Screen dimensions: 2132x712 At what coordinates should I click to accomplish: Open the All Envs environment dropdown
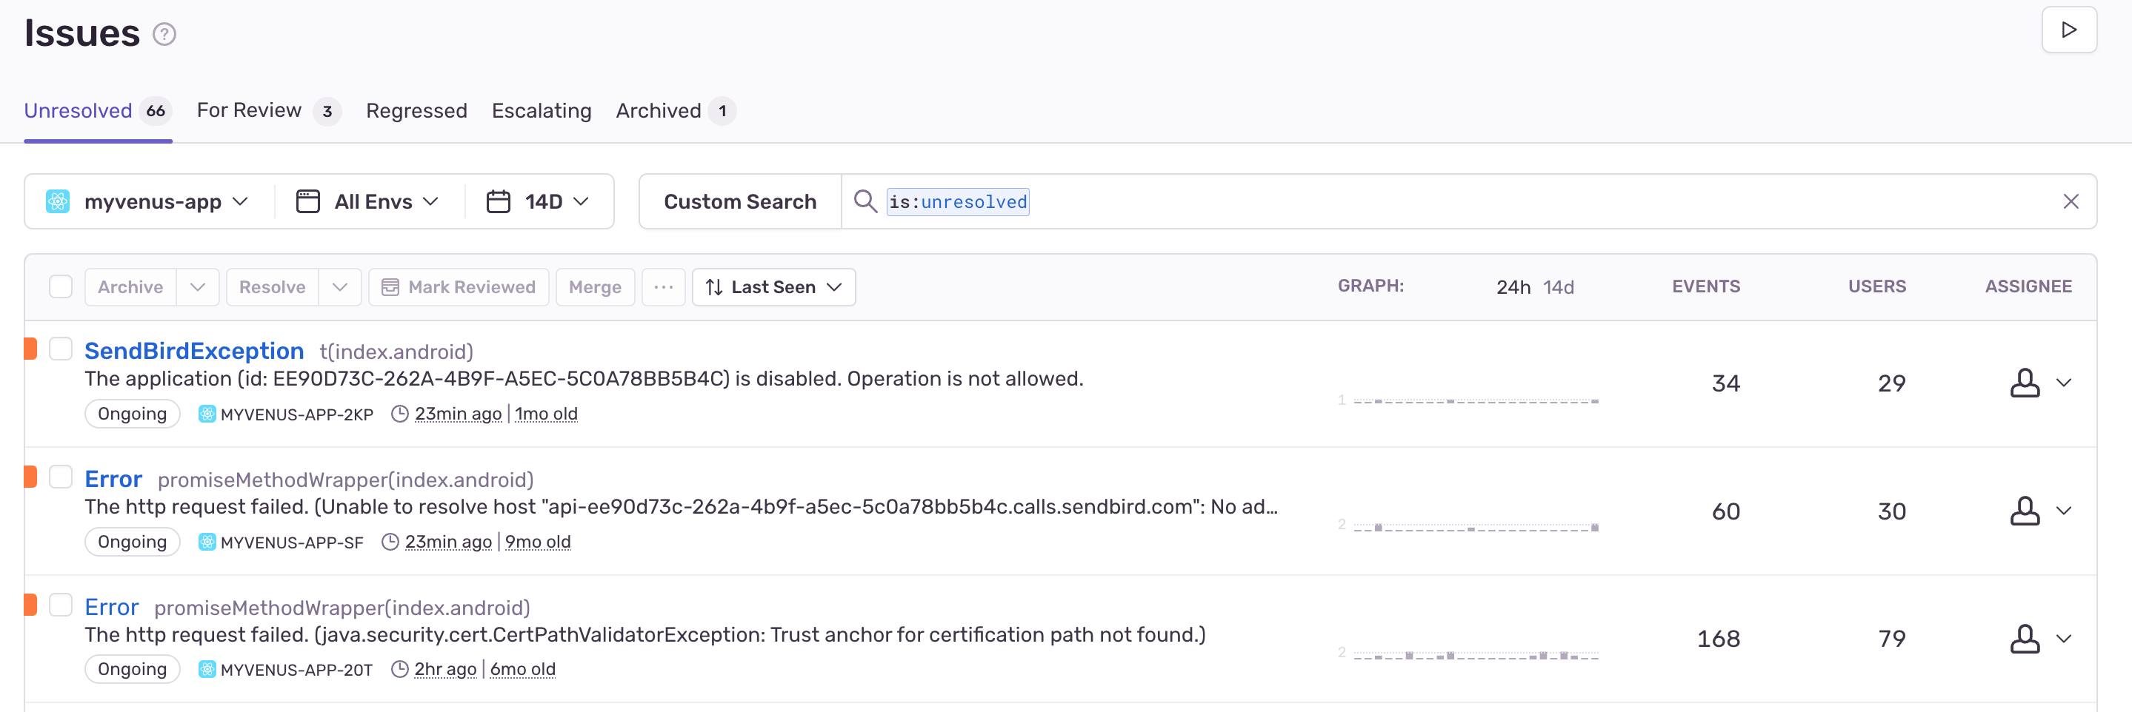[x=368, y=202]
